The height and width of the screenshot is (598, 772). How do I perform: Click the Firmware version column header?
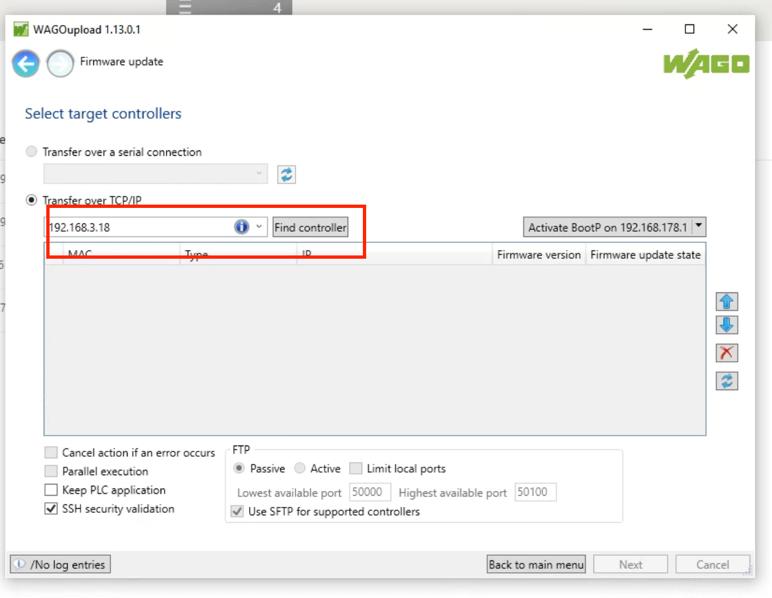pyautogui.click(x=539, y=255)
